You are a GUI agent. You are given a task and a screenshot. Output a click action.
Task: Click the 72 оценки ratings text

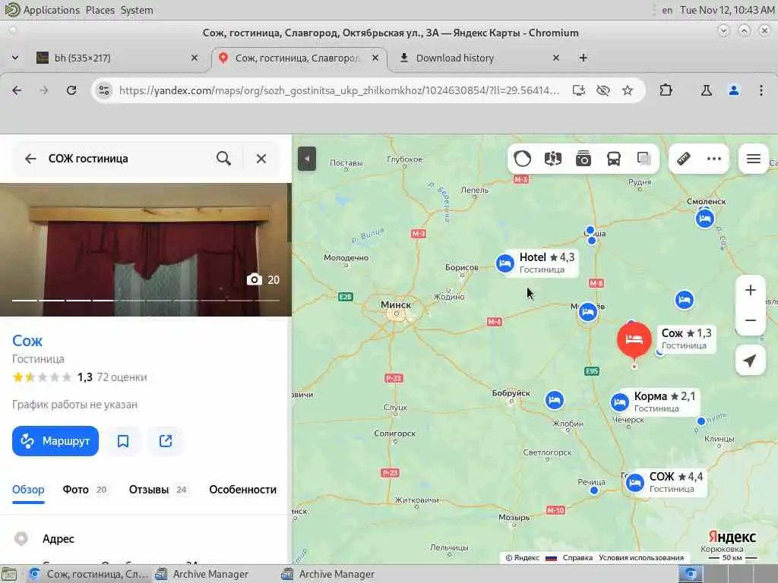[122, 377]
